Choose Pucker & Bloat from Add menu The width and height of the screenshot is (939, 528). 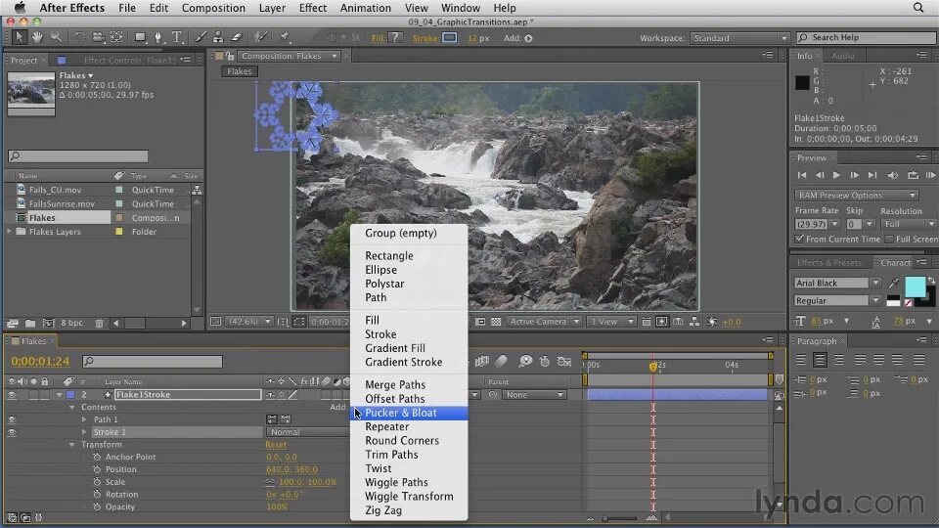tap(409, 413)
